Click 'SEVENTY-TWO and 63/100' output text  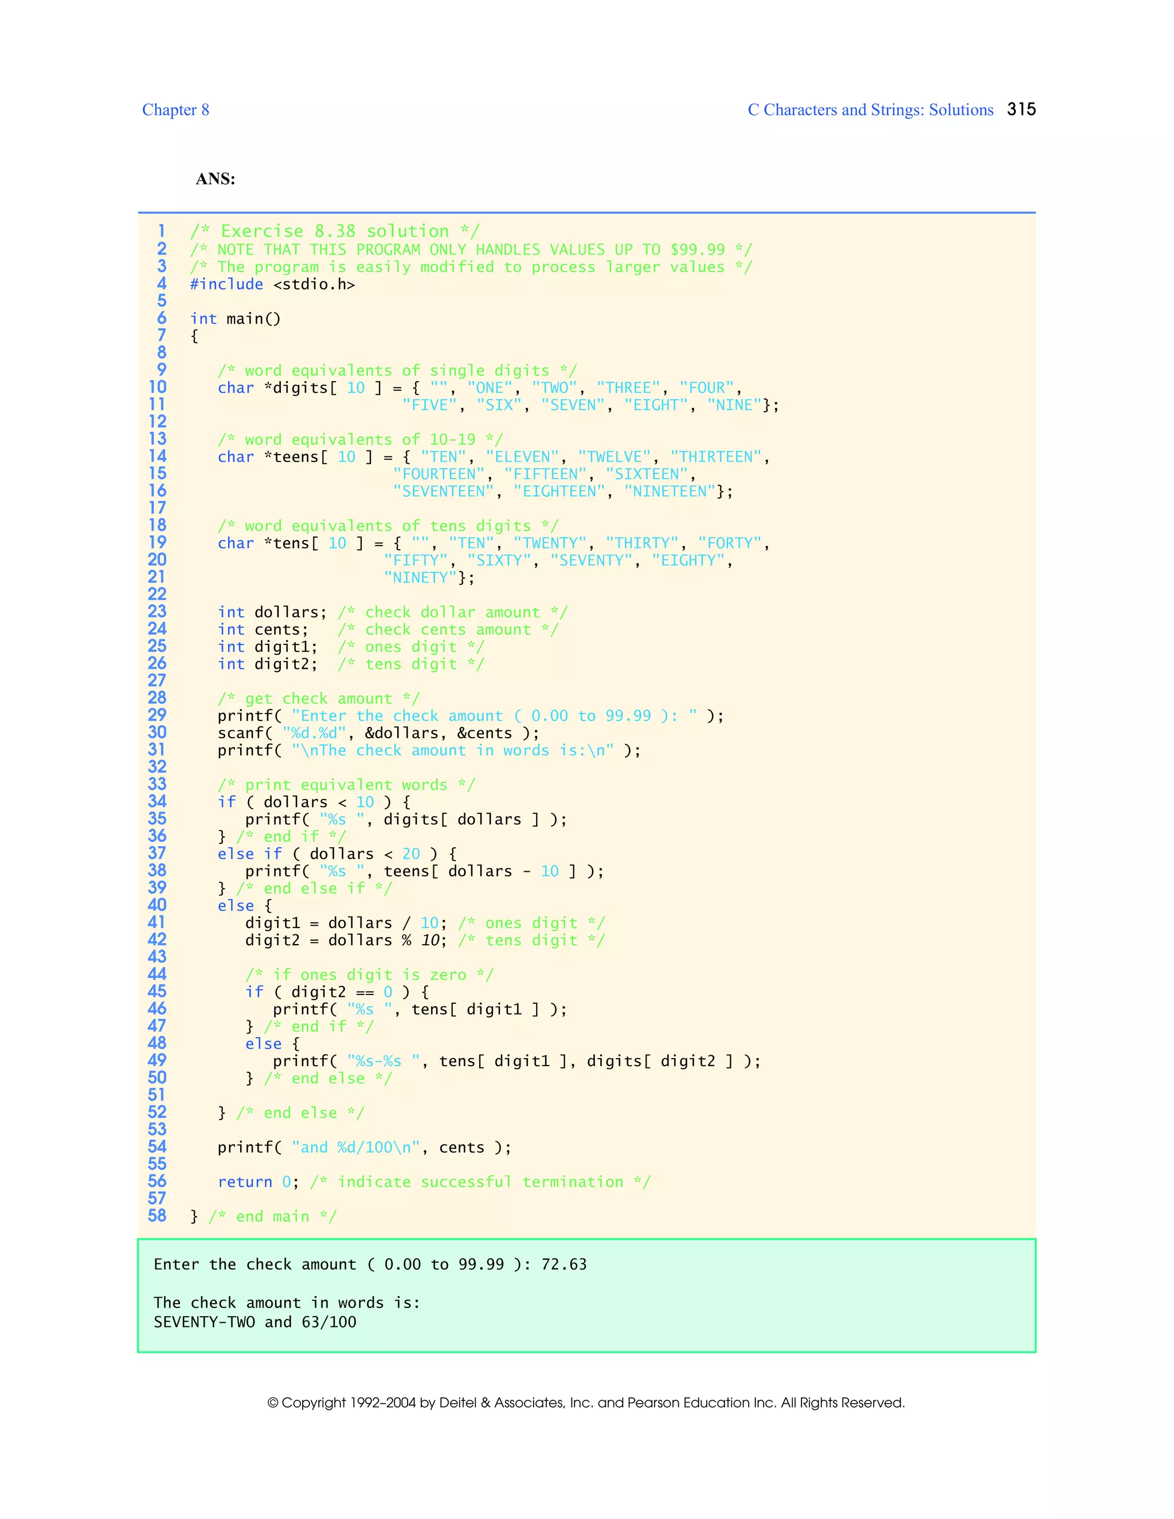pyautogui.click(x=255, y=1322)
